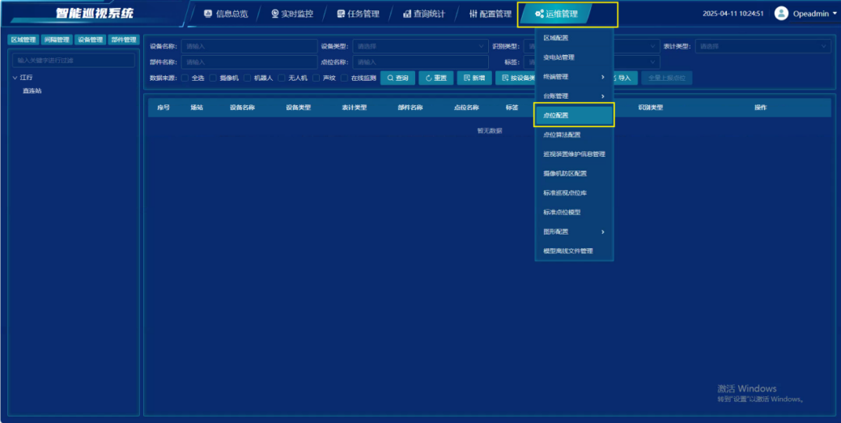Click the 智能巡视系统 title logo

point(95,13)
